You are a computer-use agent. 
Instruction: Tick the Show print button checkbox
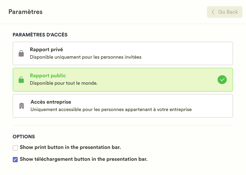coord(15,148)
